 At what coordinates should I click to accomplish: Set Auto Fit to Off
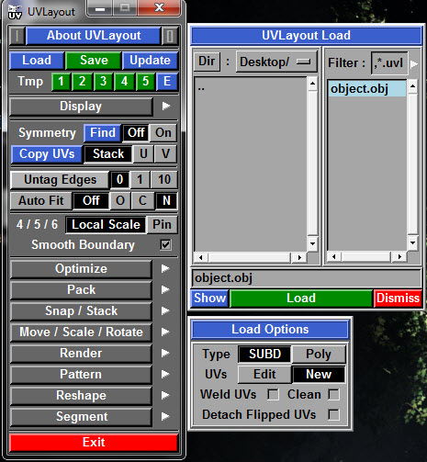pos(91,201)
